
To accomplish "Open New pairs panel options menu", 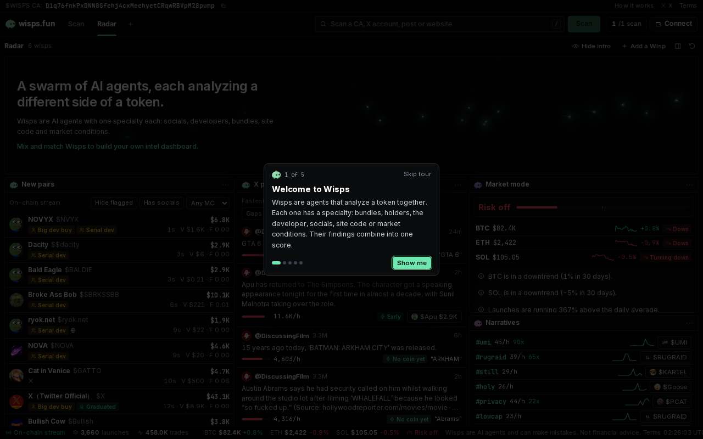I will click(x=226, y=185).
